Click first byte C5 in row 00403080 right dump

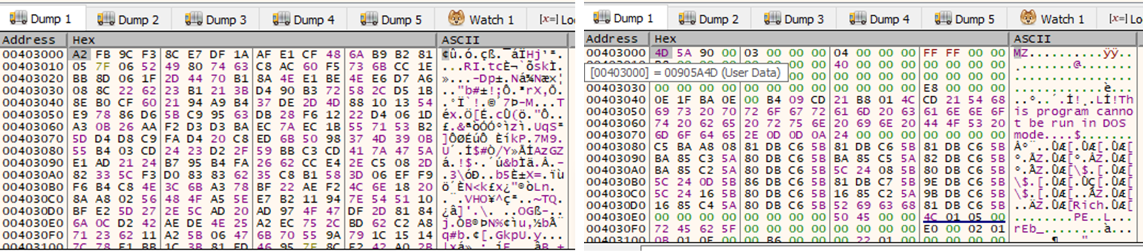point(661,146)
